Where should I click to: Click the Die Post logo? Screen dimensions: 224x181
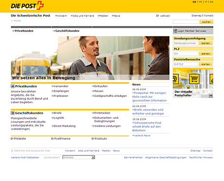(x=27, y=5)
